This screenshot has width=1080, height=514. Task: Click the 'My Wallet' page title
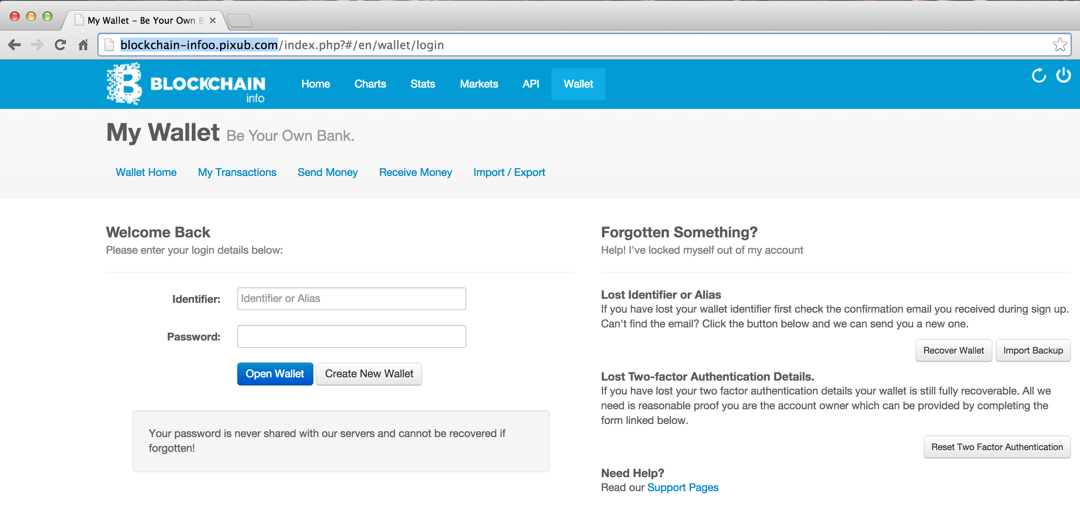click(163, 133)
